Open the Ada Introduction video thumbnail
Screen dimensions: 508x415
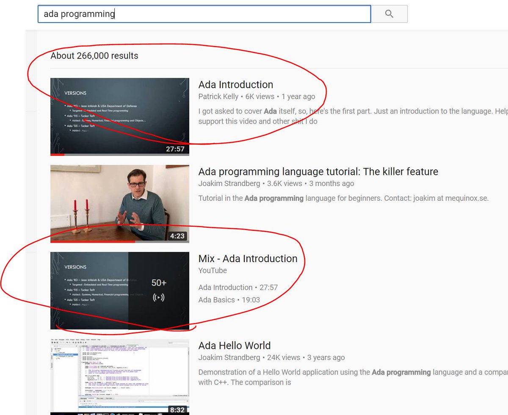(x=120, y=116)
